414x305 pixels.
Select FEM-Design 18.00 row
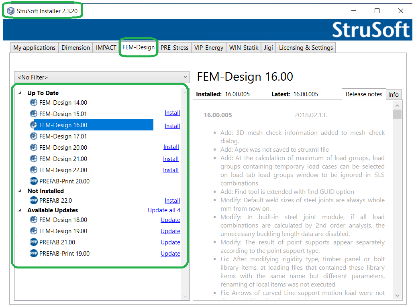click(63, 220)
